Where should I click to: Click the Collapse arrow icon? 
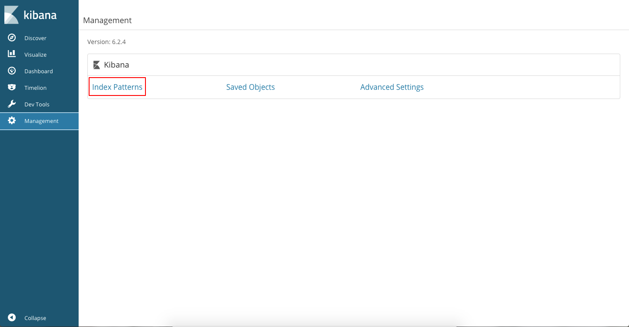click(12, 318)
